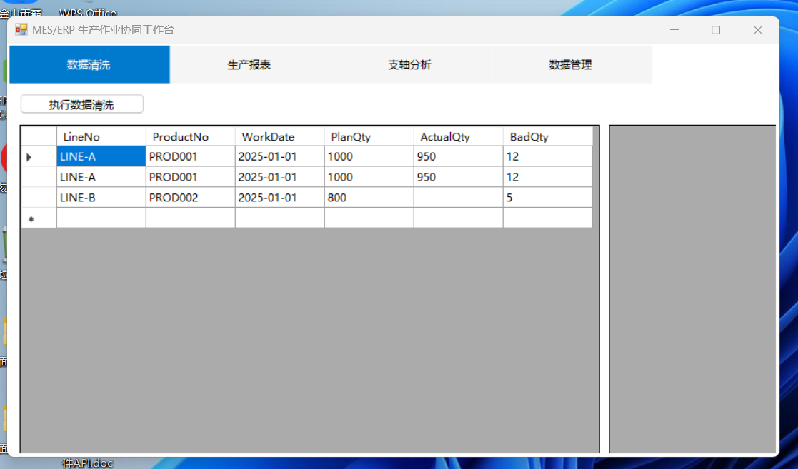
Task: Select PROD001 cell in the first row
Action: click(190, 156)
